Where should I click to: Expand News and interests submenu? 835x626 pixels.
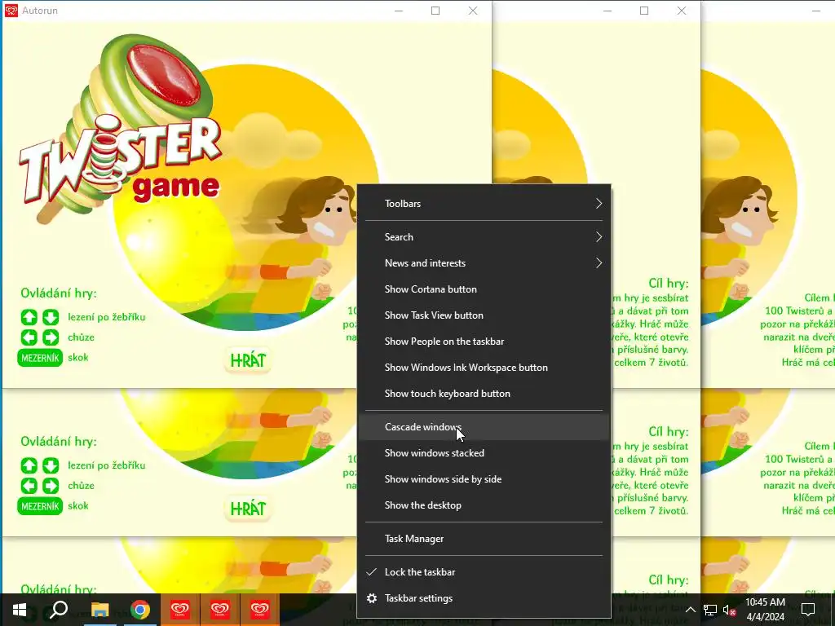[484, 263]
